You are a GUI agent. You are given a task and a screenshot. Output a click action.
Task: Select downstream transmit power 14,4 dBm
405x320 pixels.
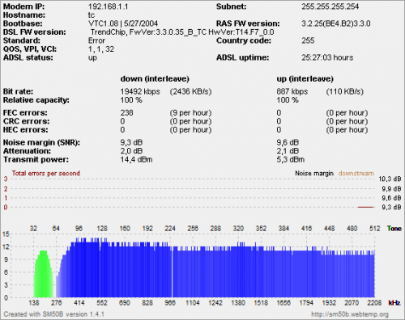pos(136,159)
